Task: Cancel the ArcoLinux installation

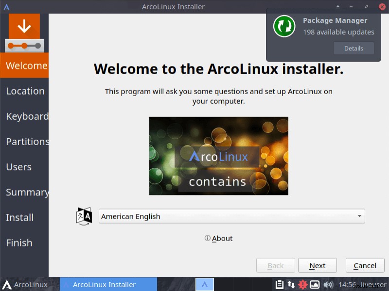Action: pos(365,265)
